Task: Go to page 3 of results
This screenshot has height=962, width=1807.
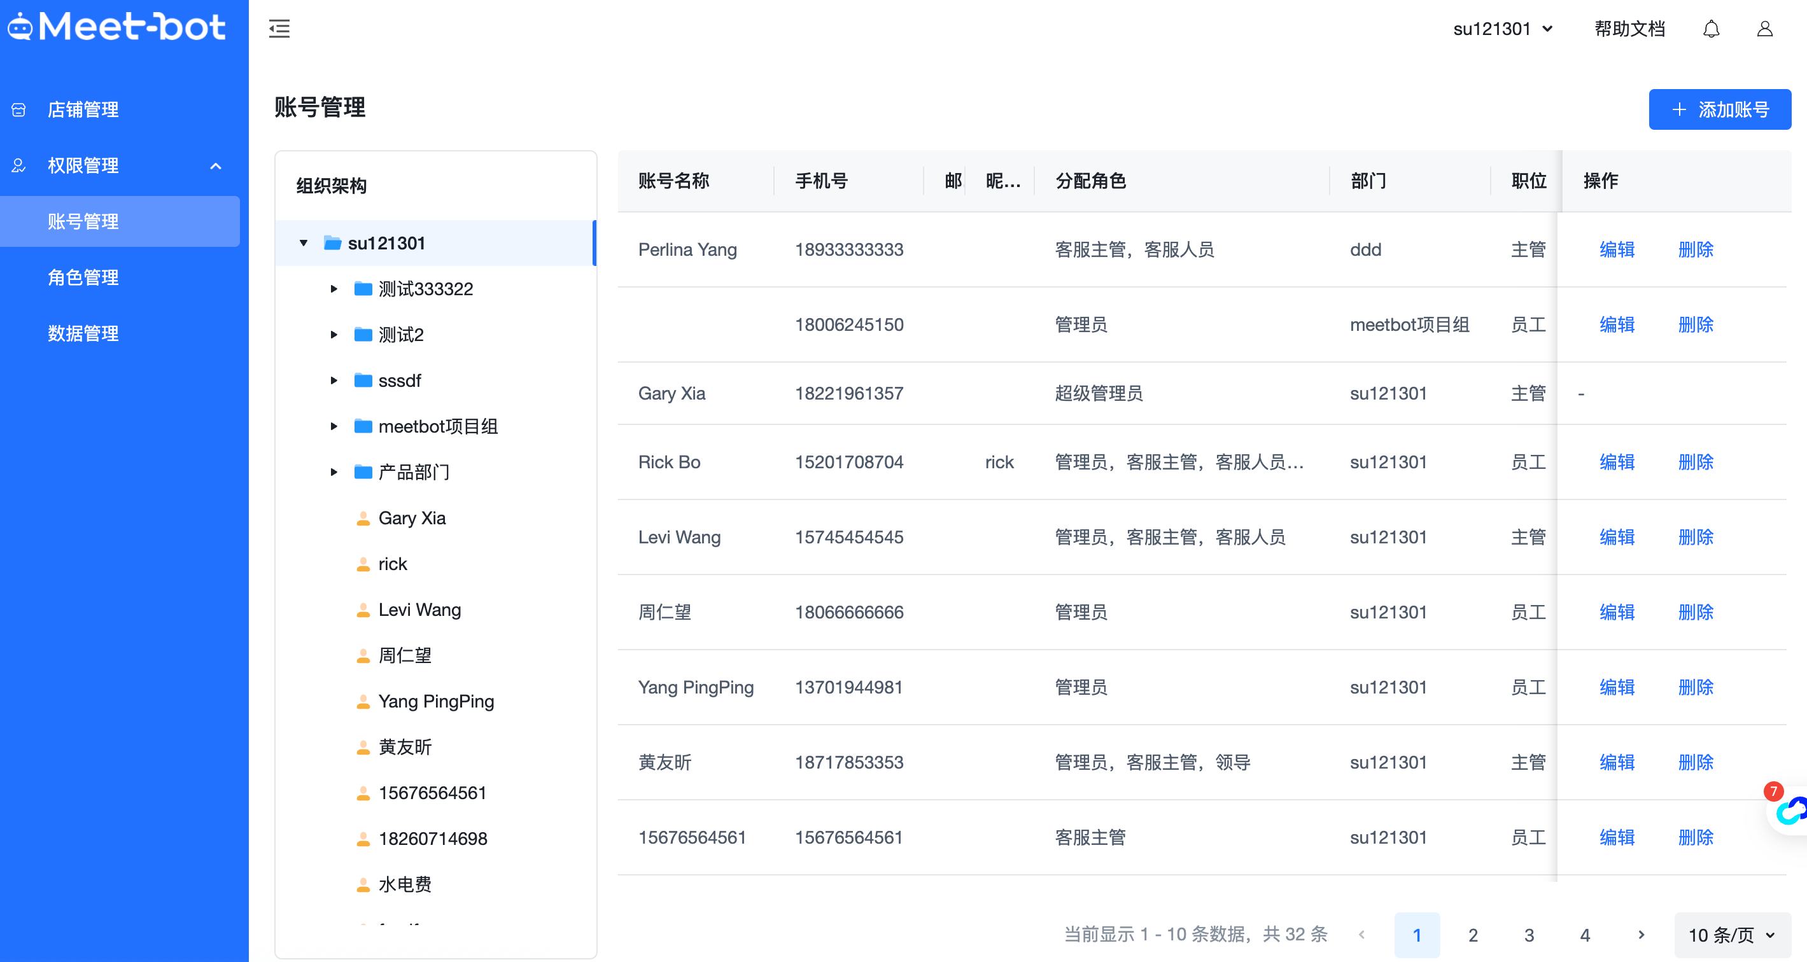Action: click(x=1529, y=935)
